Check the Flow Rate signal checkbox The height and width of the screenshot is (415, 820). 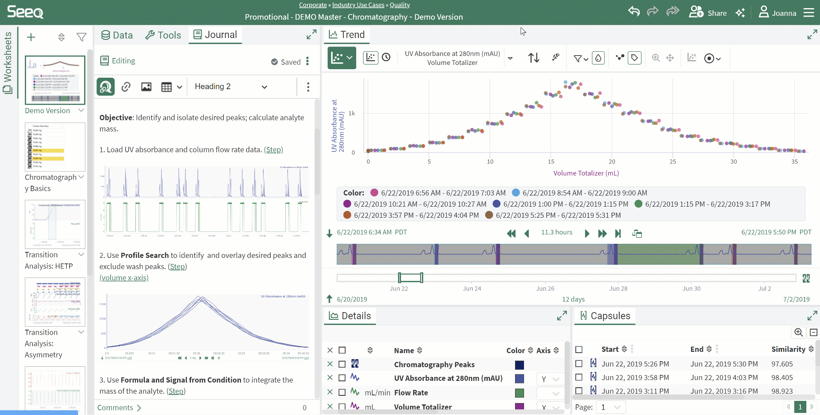tap(342, 392)
